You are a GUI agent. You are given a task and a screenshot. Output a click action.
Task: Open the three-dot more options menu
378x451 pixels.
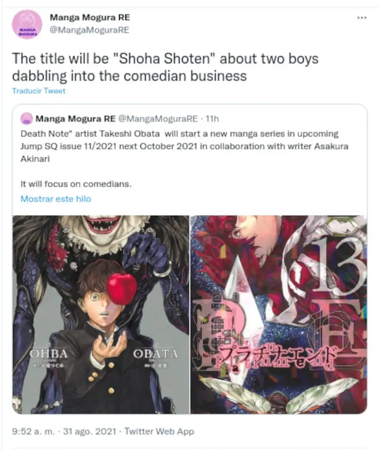pyautogui.click(x=362, y=18)
